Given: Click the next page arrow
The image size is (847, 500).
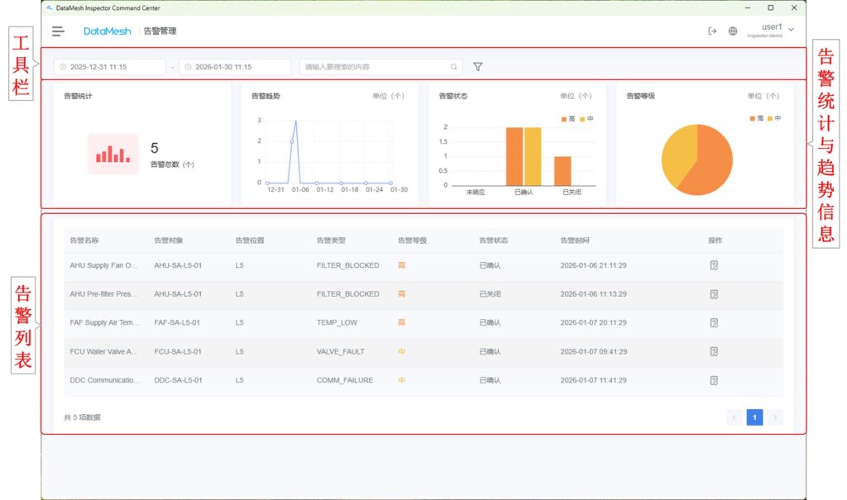Looking at the screenshot, I should (775, 417).
